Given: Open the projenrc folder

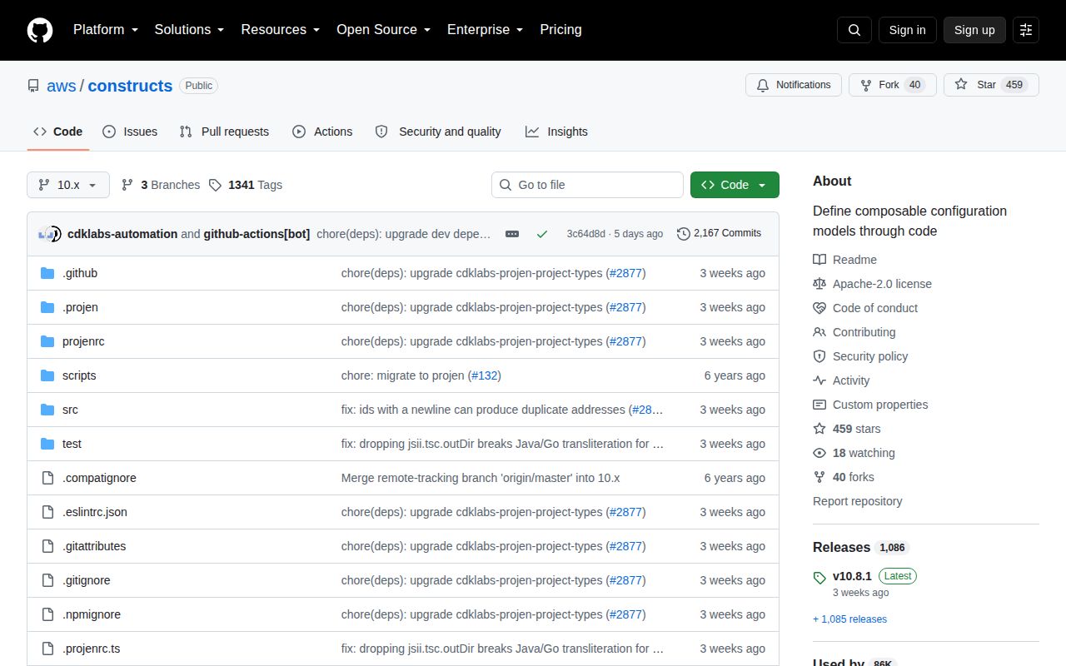Looking at the screenshot, I should click(x=83, y=341).
